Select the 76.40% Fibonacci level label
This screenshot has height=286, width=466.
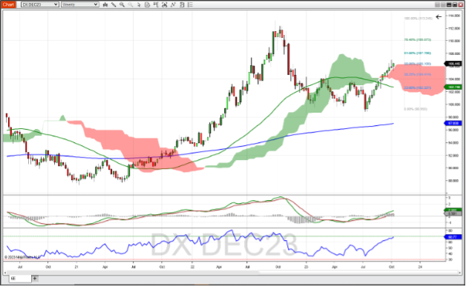coord(417,39)
